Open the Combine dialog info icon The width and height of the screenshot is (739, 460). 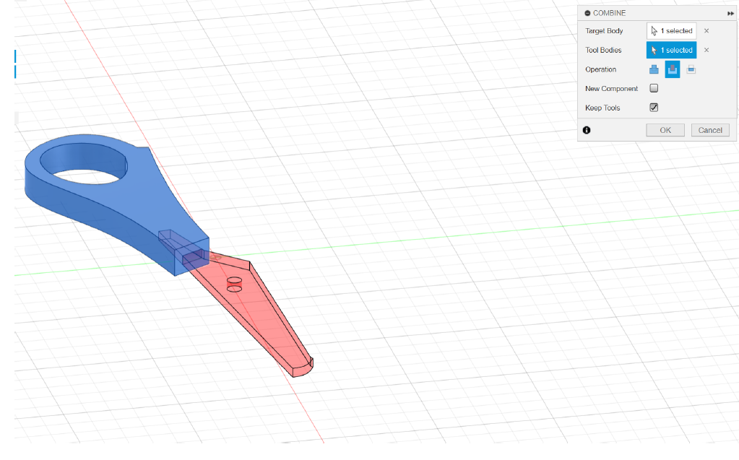point(587,130)
